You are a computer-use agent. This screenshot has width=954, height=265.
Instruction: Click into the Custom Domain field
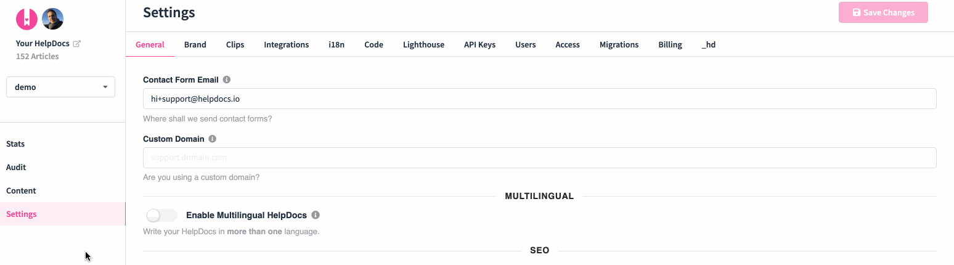tap(539, 158)
